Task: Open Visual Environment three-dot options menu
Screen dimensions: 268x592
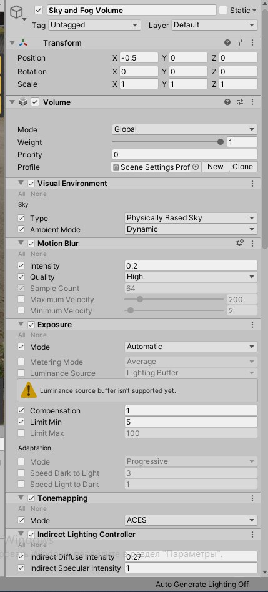Action: click(252, 184)
